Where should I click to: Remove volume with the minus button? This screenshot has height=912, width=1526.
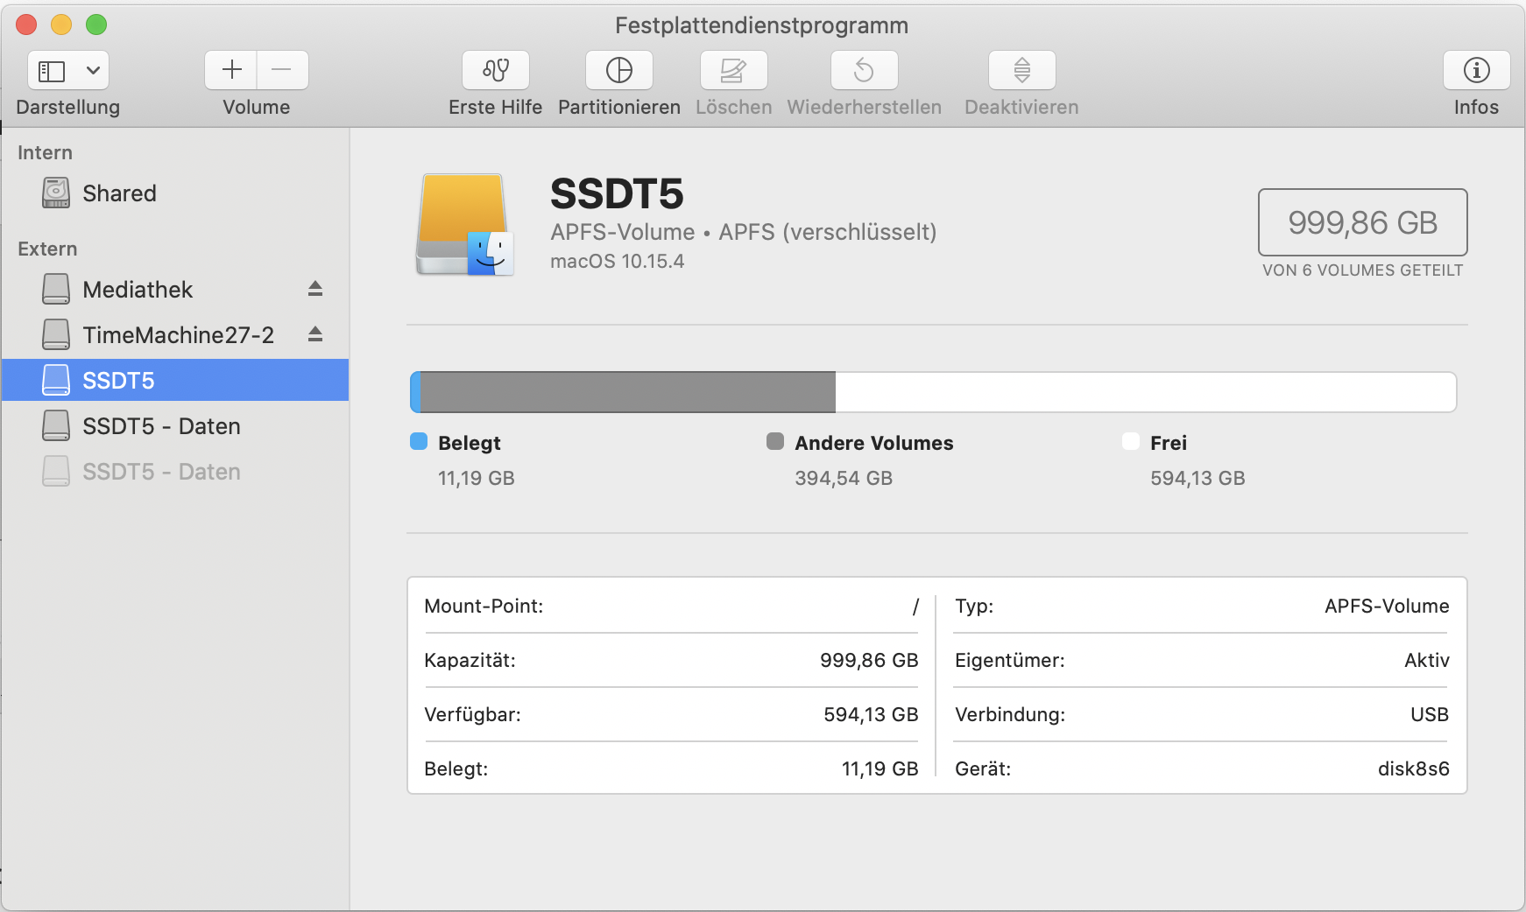(x=281, y=70)
